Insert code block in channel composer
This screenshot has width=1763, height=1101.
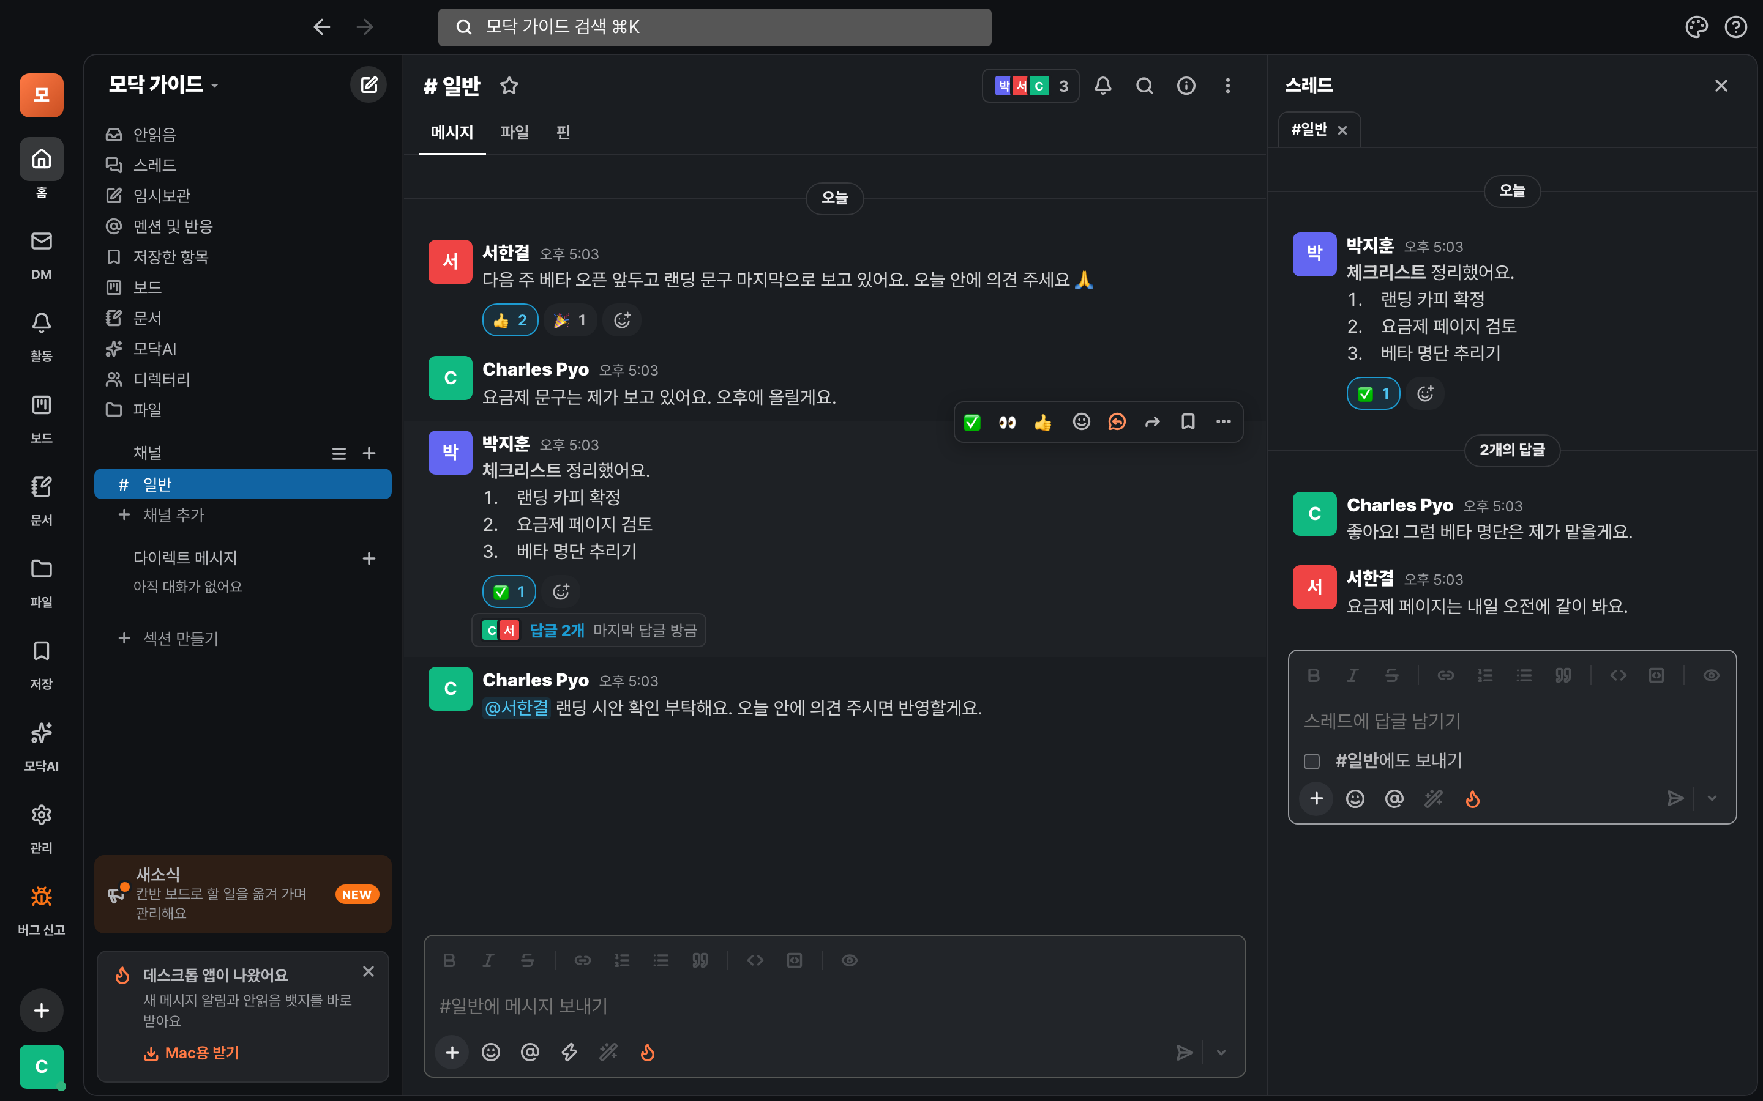794,960
